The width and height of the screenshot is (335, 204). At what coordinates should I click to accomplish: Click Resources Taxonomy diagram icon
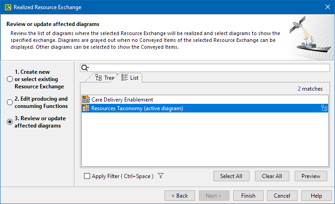(x=86, y=108)
